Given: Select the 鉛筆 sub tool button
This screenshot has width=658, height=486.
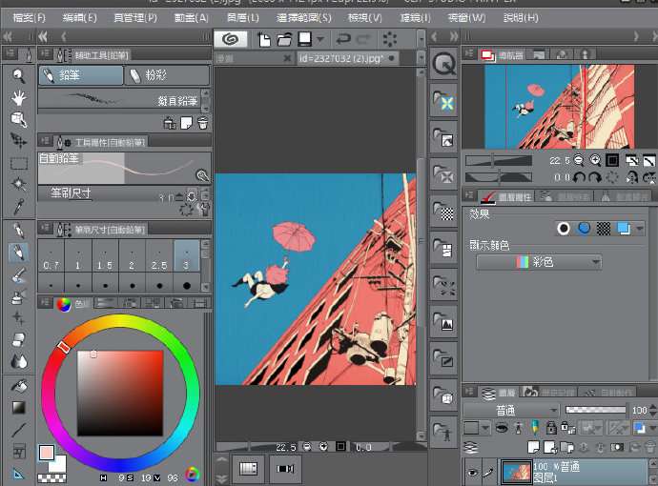Looking at the screenshot, I should [x=80, y=74].
